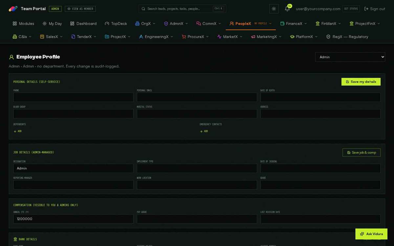
Task: Click the SalesX icon
Action: [x=42, y=37]
